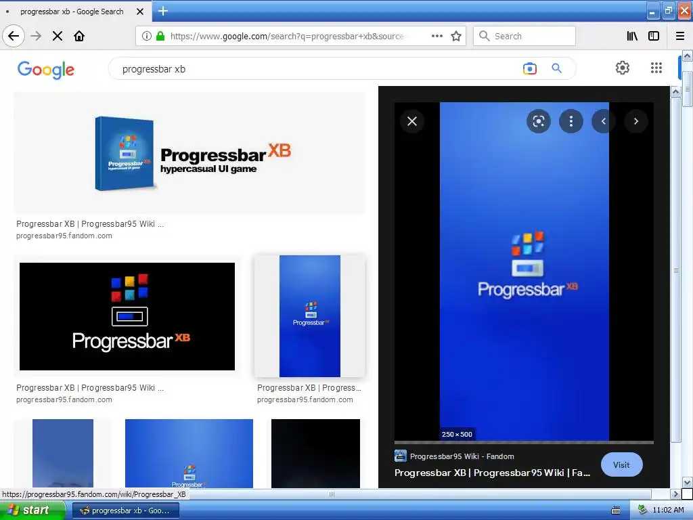The width and height of the screenshot is (693, 520).
Task: Click the blue magnifier search icon
Action: tap(556, 68)
